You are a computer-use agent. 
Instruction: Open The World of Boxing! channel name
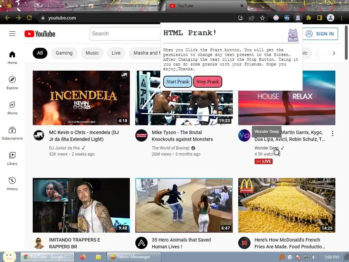(170, 148)
